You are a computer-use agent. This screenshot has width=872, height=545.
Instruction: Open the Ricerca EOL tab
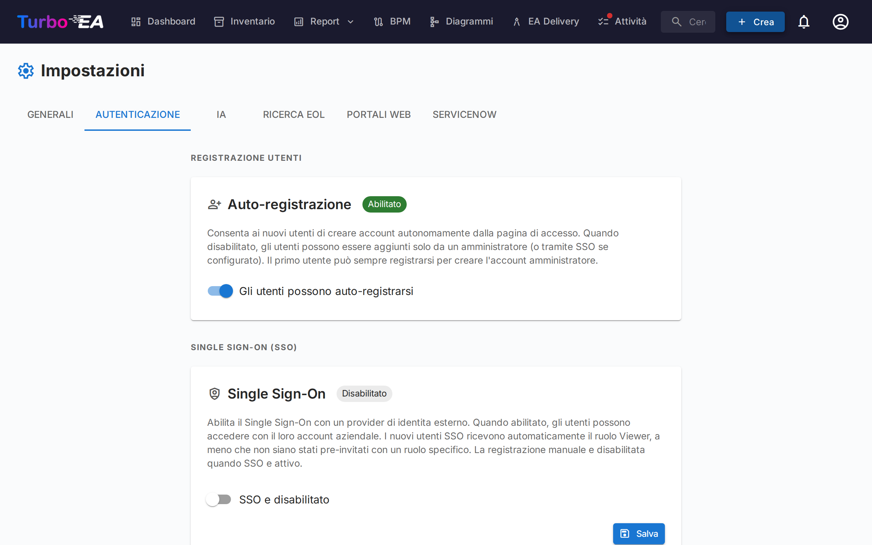coord(294,115)
